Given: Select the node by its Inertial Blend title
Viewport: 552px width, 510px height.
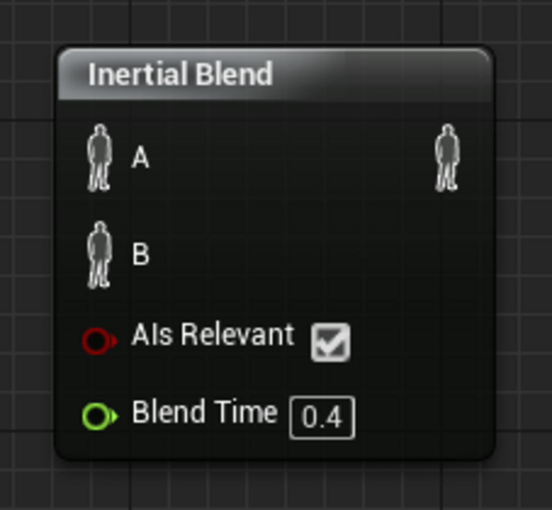Looking at the screenshot, I should click(x=180, y=74).
